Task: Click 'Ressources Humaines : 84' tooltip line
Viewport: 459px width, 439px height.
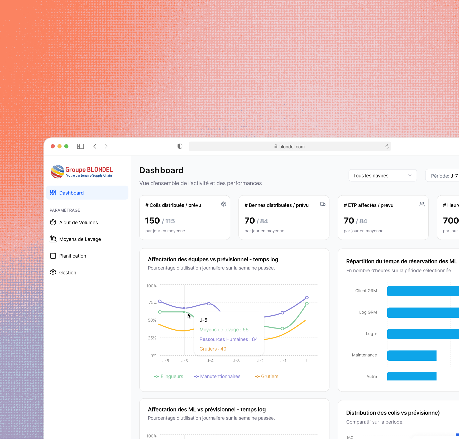Action: pos(228,339)
